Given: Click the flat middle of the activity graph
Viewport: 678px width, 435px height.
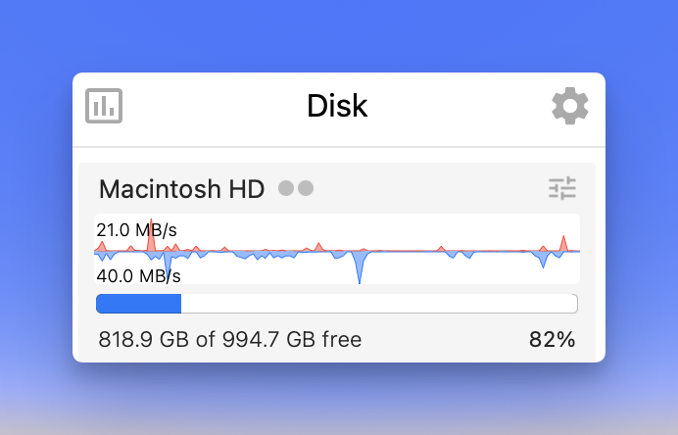Looking at the screenshot, I should (412, 252).
